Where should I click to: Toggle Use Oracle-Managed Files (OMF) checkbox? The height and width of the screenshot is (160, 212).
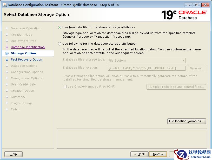[x=65, y=86]
